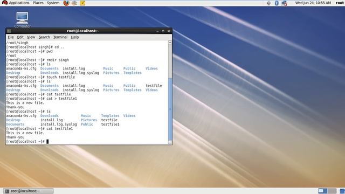Launch the mail client icon in panel
This screenshot has width=345, height=194.
(74, 3)
